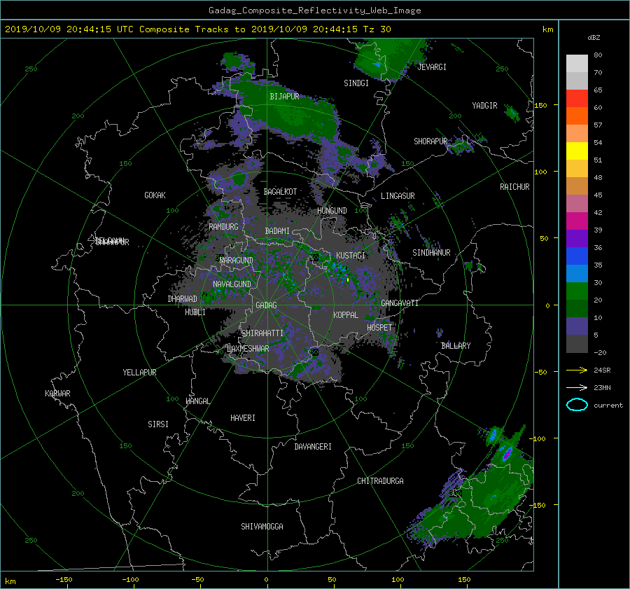Click the KOPPAL city label

[x=346, y=314]
